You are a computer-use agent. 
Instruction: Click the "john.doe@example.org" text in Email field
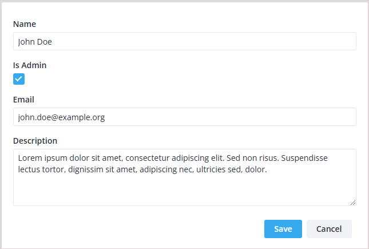pyautogui.click(x=61, y=117)
